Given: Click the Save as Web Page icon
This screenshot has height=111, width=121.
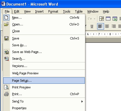Looking at the screenshot, I should point(6,52).
